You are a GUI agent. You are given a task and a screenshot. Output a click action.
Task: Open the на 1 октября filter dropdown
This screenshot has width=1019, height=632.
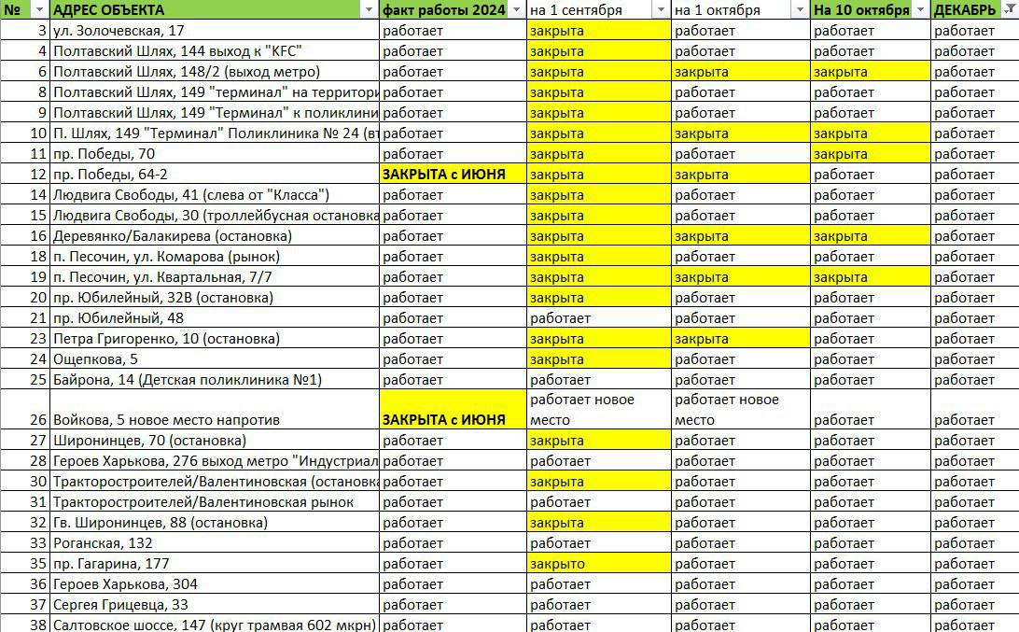coord(800,10)
